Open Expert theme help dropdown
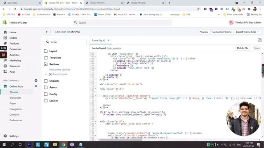 click(x=247, y=32)
